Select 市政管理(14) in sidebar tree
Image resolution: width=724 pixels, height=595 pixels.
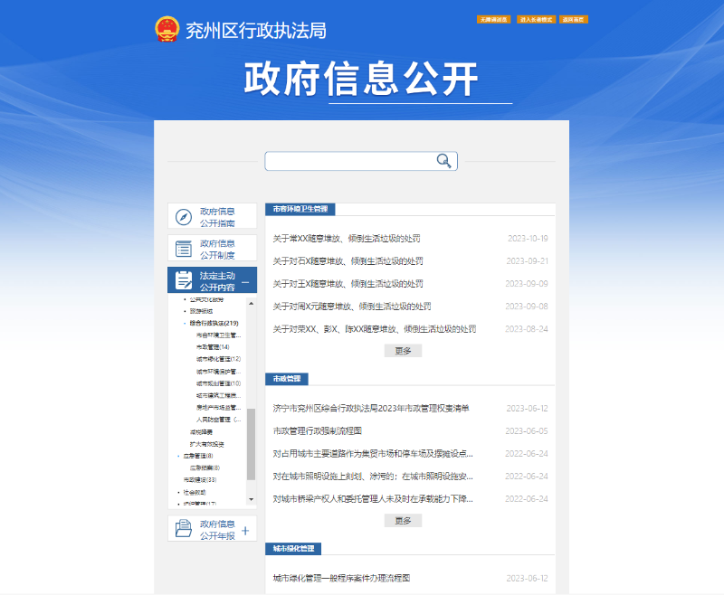(x=212, y=347)
